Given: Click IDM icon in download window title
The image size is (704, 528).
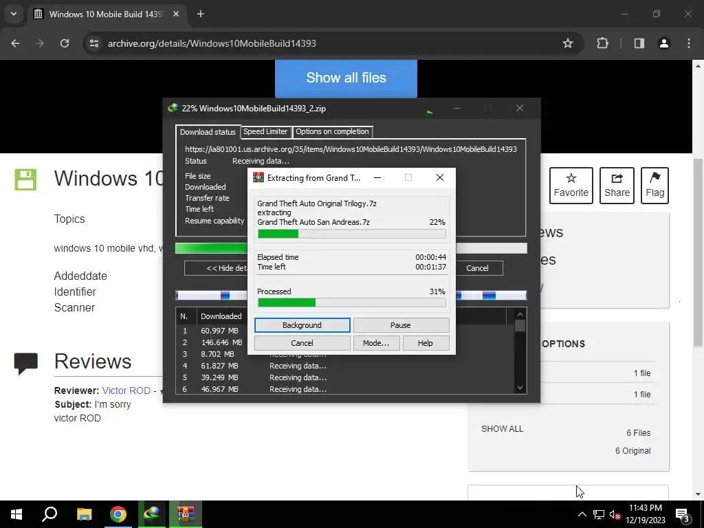Looking at the screenshot, I should 173,108.
